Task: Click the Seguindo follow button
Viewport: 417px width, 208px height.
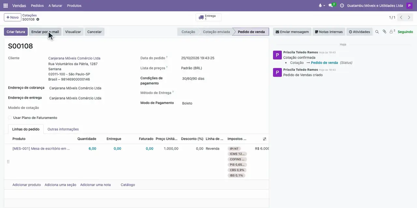Action: coord(405,32)
